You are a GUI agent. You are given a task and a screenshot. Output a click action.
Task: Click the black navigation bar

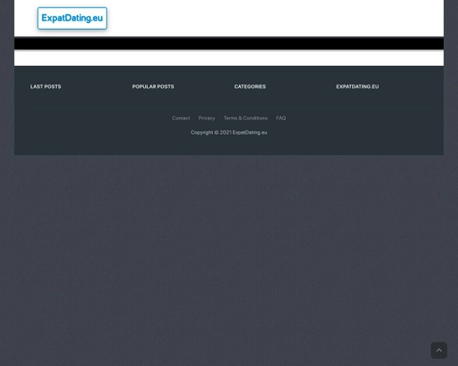click(229, 43)
